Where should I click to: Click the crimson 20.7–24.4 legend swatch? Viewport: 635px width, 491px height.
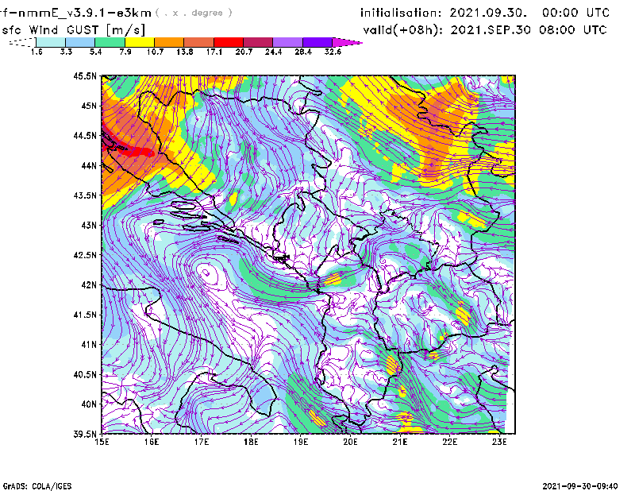258,42
